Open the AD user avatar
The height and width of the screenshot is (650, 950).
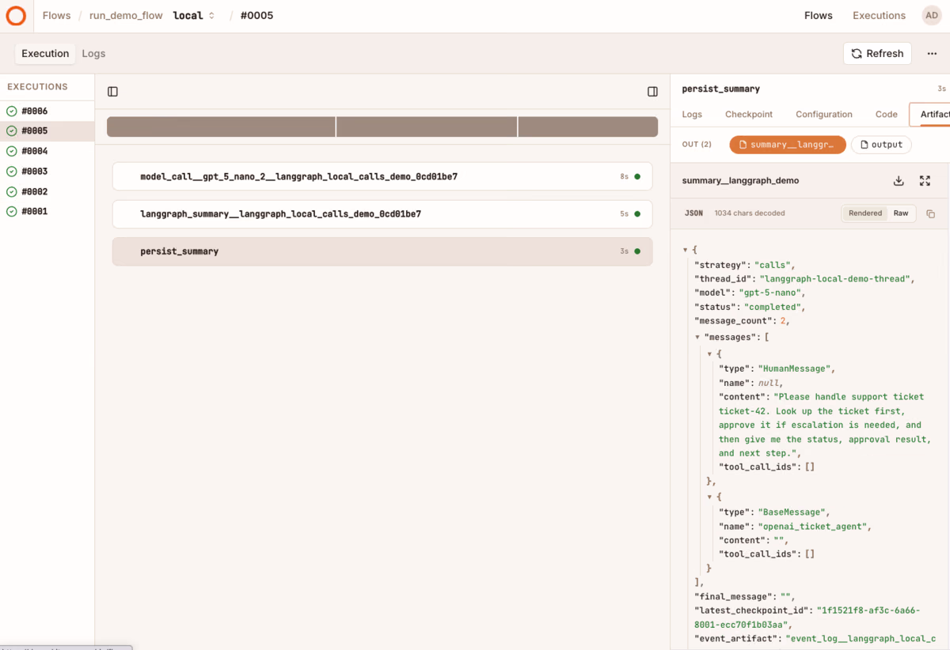932,16
